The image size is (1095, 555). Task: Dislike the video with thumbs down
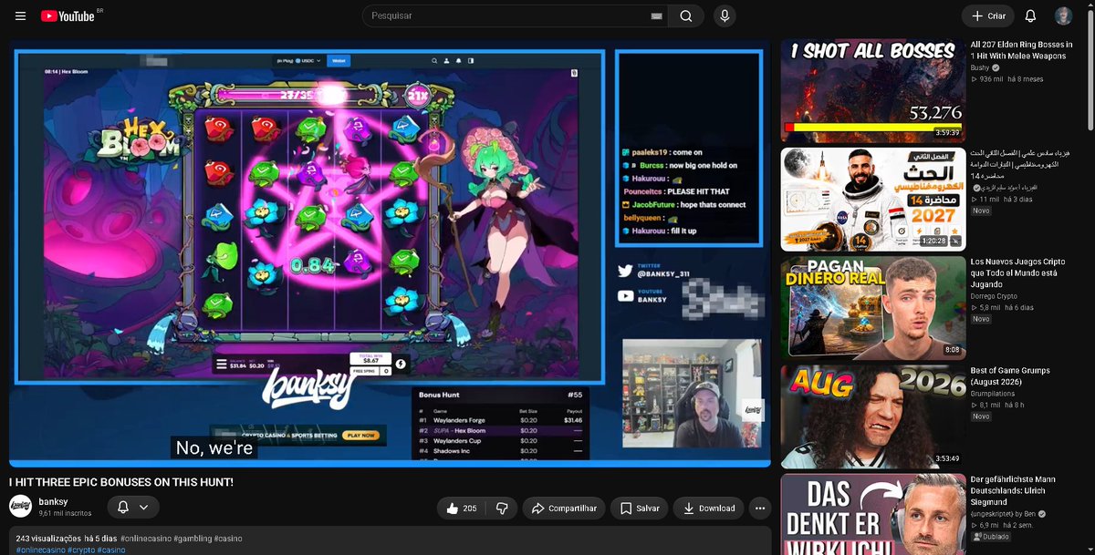(502, 509)
